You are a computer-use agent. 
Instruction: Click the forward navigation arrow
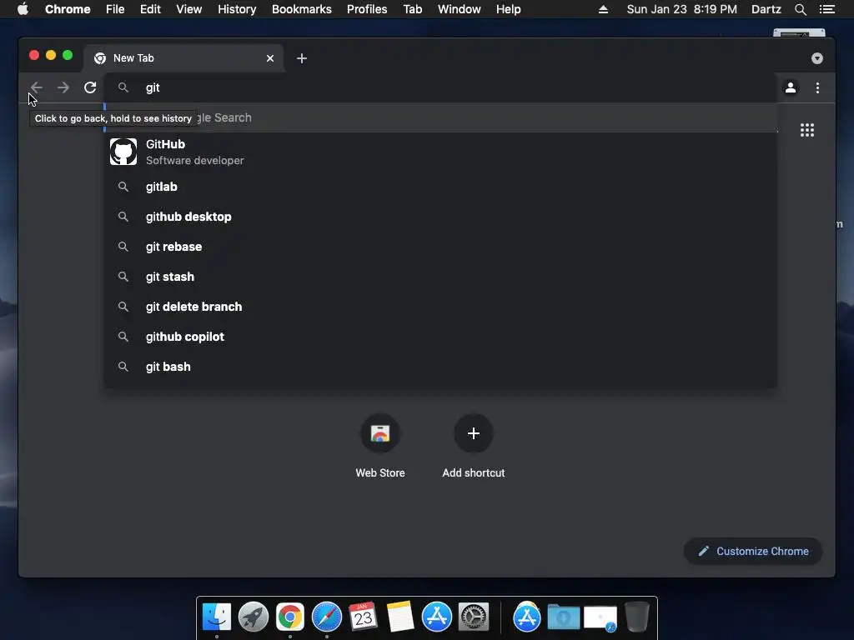coord(63,87)
